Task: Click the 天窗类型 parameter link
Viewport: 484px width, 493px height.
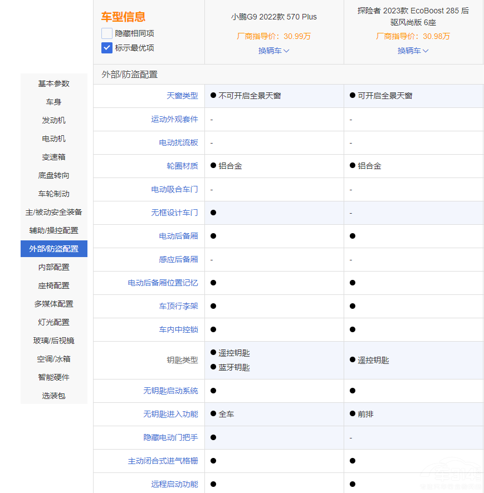Action: [182, 96]
